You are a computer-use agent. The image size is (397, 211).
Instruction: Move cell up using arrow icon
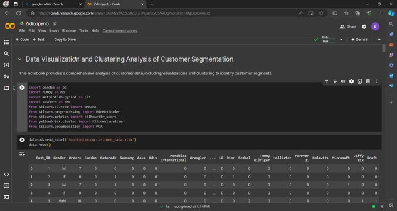327,81
